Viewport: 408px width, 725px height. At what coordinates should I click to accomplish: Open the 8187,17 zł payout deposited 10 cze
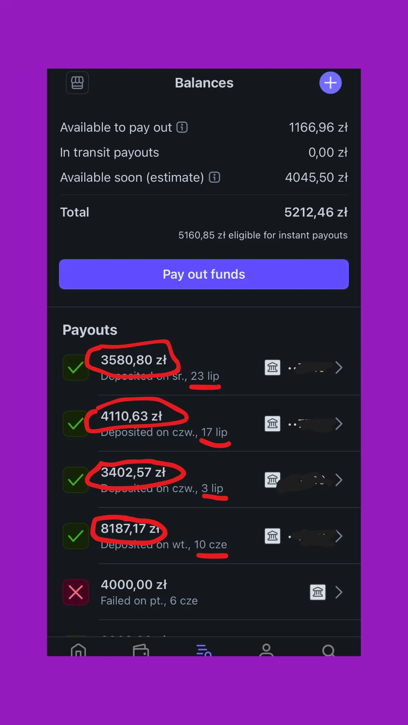point(204,536)
